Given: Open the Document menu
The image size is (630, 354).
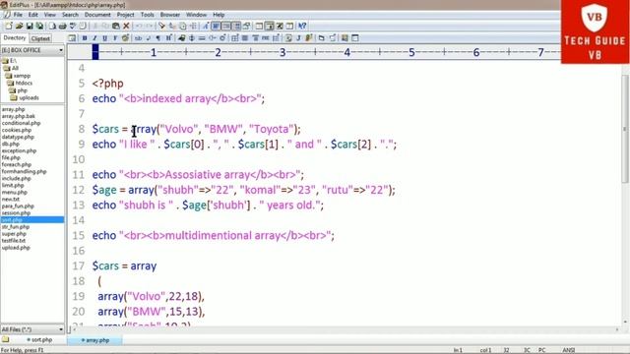Looking at the screenshot, I should point(97,15).
